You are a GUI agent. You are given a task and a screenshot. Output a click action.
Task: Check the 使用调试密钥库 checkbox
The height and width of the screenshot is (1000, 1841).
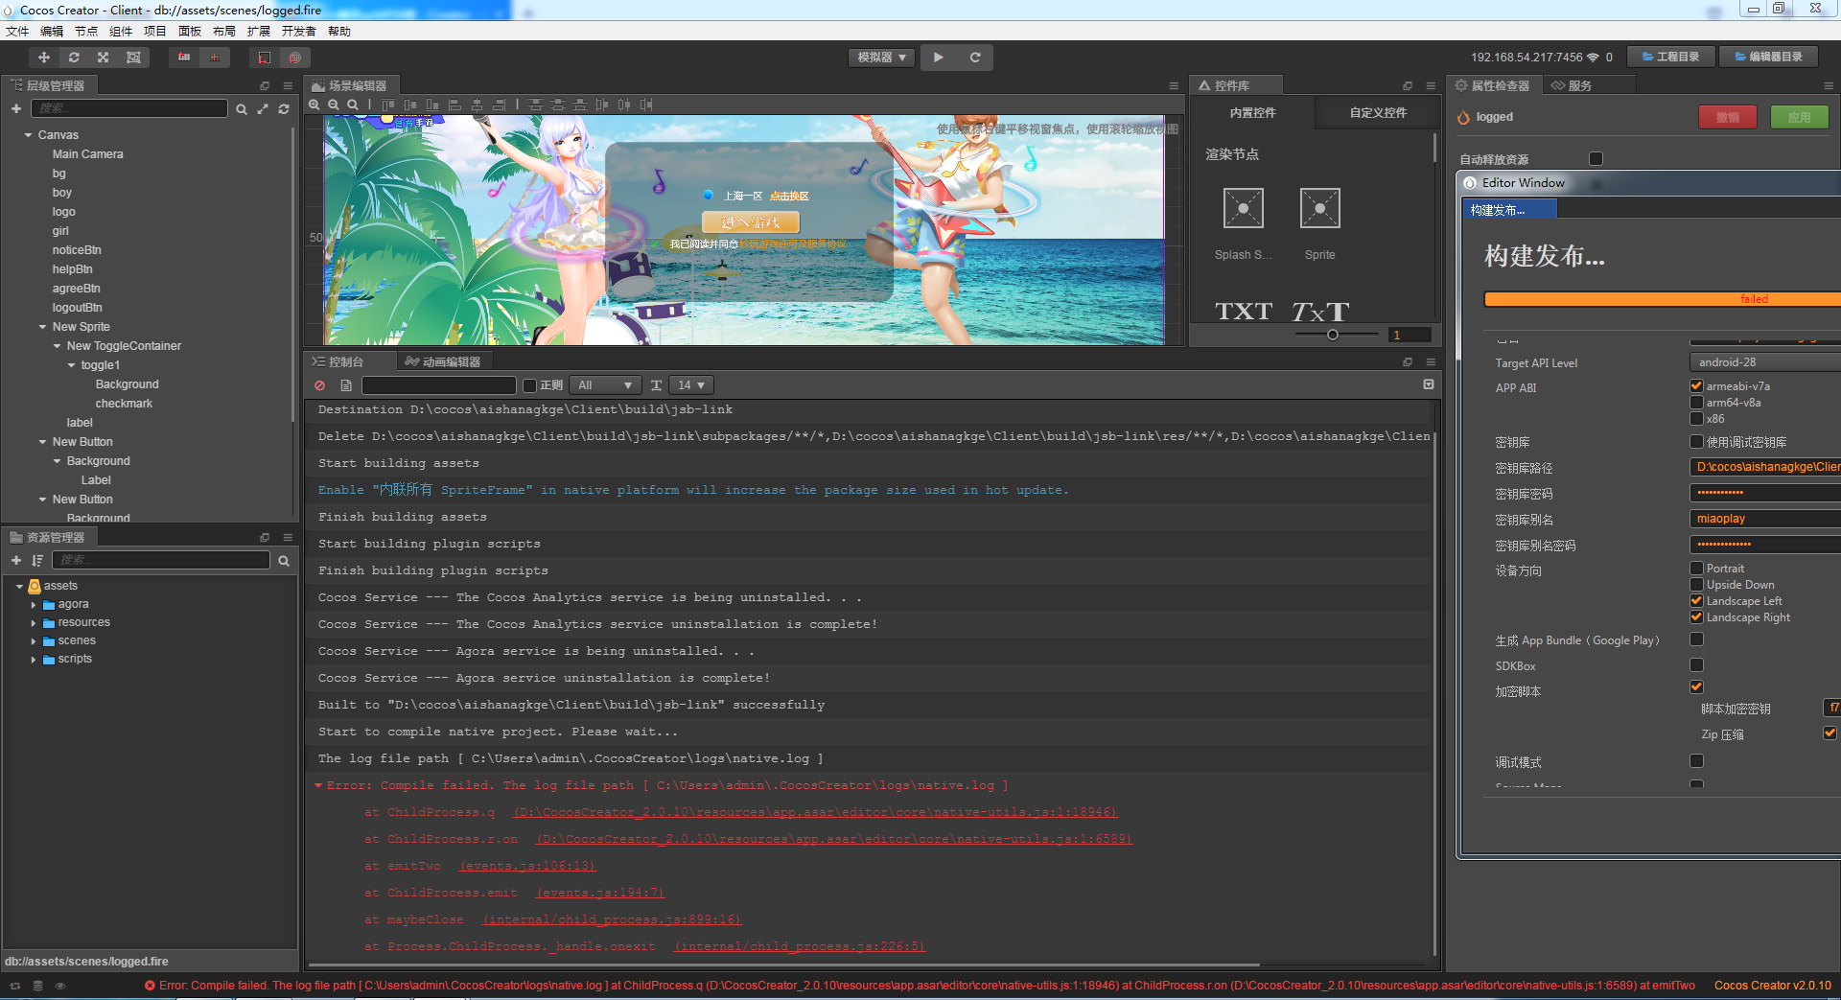click(x=1696, y=442)
